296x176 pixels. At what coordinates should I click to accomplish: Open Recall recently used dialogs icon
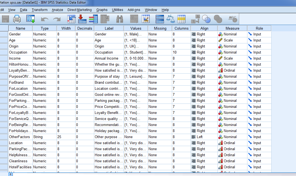click(x=30, y=19)
